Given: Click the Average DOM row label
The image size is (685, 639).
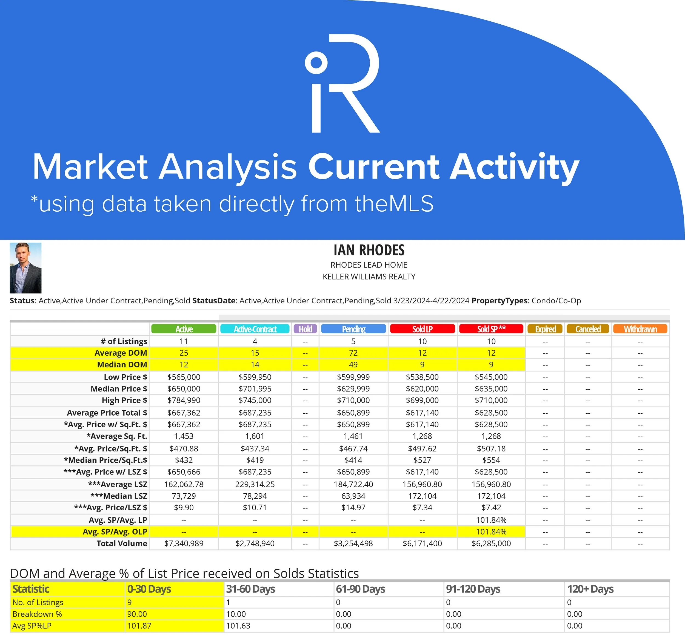Looking at the screenshot, I should coord(121,353).
